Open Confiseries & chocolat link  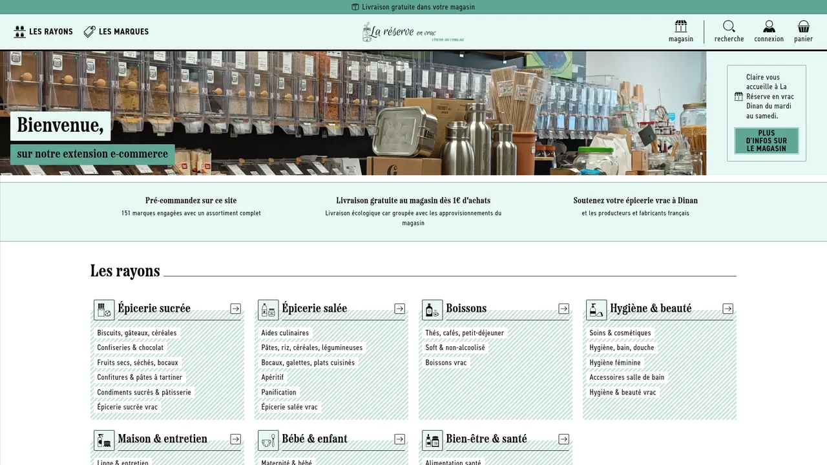[131, 347]
